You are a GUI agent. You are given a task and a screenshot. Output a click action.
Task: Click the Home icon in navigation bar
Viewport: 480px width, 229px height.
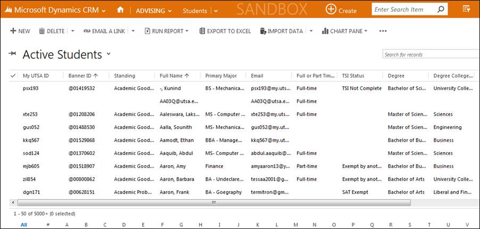pyautogui.click(x=120, y=10)
